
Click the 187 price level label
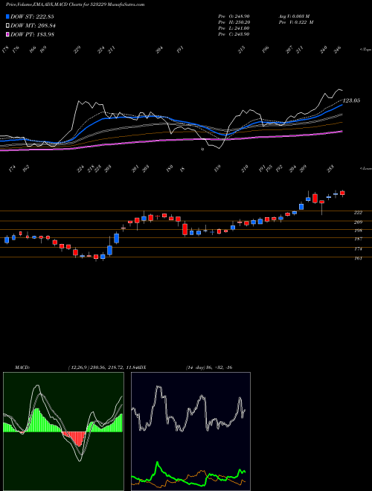pyautogui.click(x=358, y=239)
